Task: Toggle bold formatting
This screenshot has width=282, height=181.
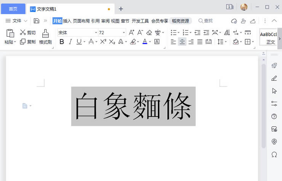Action: point(62,42)
